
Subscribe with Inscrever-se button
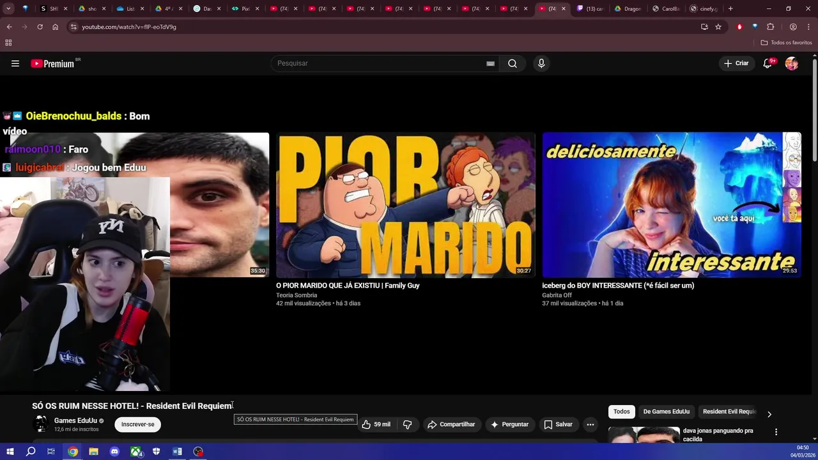click(138, 424)
